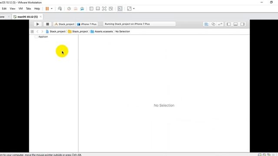Image resolution: width=278 pixels, height=156 pixels.
Task: Open the VMware Edit menu
Action: pyautogui.click(x=4, y=9)
